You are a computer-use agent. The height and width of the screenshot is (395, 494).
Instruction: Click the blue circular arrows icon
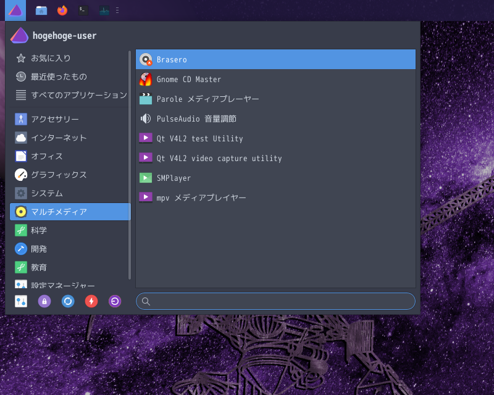[68, 301]
